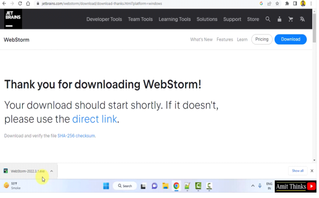Open the Developer Tools menu

pyautogui.click(x=104, y=19)
